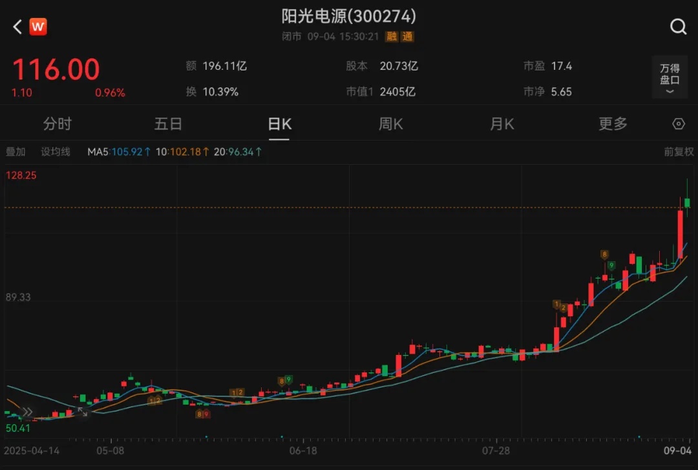Select the 周K weekly chart tab
Screen dimensions: 698x470
click(390, 124)
